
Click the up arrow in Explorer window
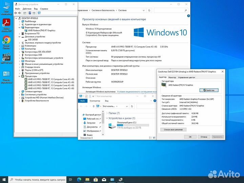coord(94,106)
